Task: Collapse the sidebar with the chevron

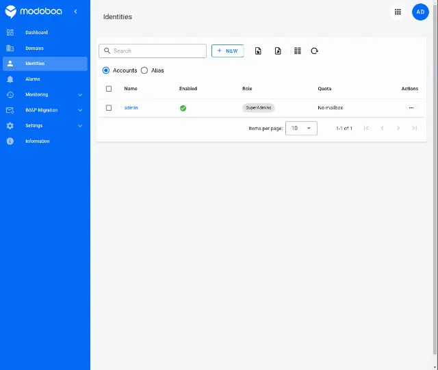Action: click(75, 12)
